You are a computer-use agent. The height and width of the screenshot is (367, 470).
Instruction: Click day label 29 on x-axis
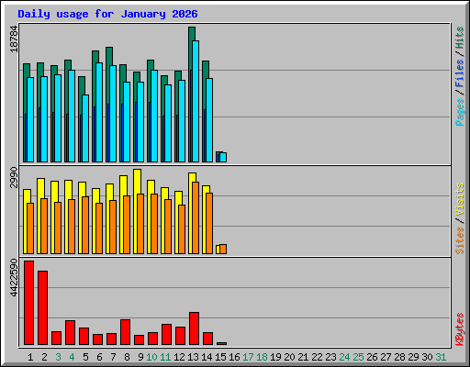pyautogui.click(x=413, y=357)
